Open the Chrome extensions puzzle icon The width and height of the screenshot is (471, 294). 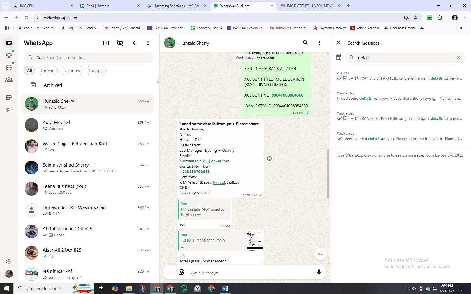[x=440, y=18]
